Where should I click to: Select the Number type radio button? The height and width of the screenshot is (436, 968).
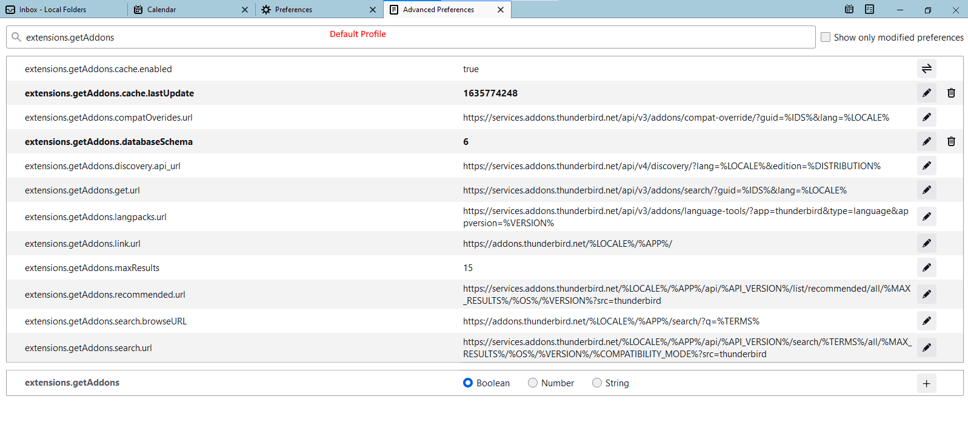(x=533, y=383)
